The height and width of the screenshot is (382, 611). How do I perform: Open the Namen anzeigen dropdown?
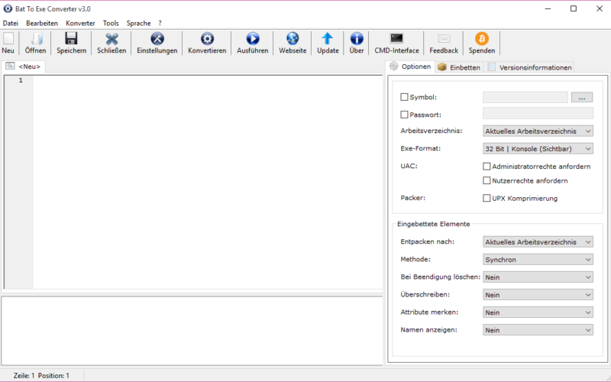point(538,330)
